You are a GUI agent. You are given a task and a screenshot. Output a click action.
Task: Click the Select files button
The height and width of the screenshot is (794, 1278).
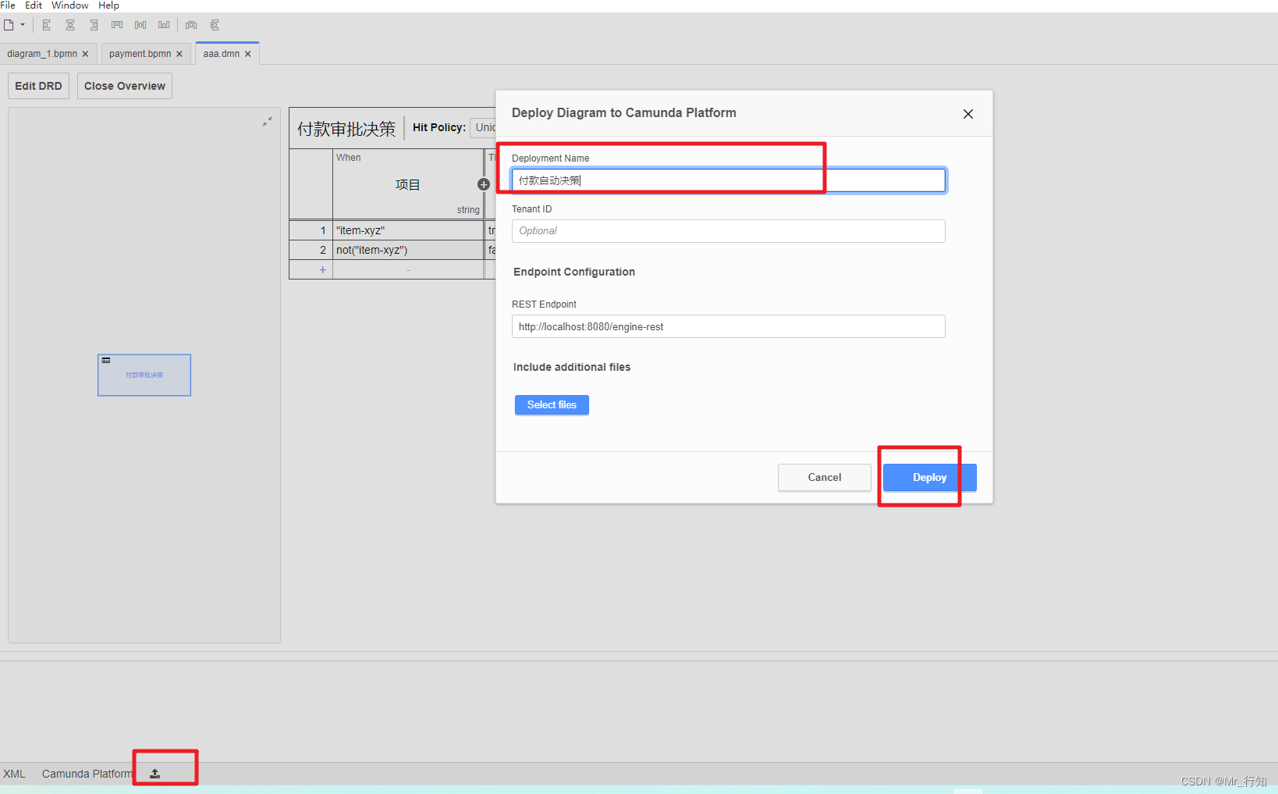552,404
